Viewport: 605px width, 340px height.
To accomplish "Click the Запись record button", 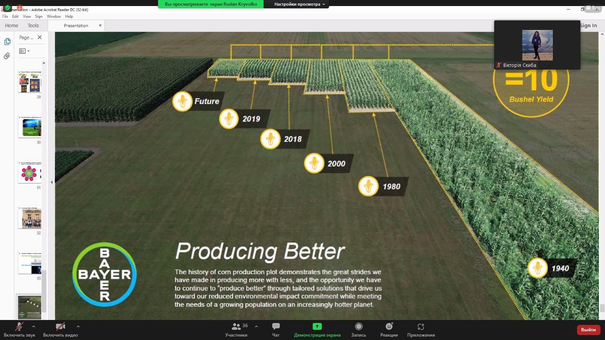I will click(x=358, y=329).
